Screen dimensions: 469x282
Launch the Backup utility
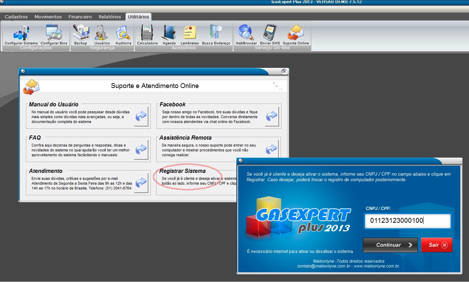[x=80, y=35]
